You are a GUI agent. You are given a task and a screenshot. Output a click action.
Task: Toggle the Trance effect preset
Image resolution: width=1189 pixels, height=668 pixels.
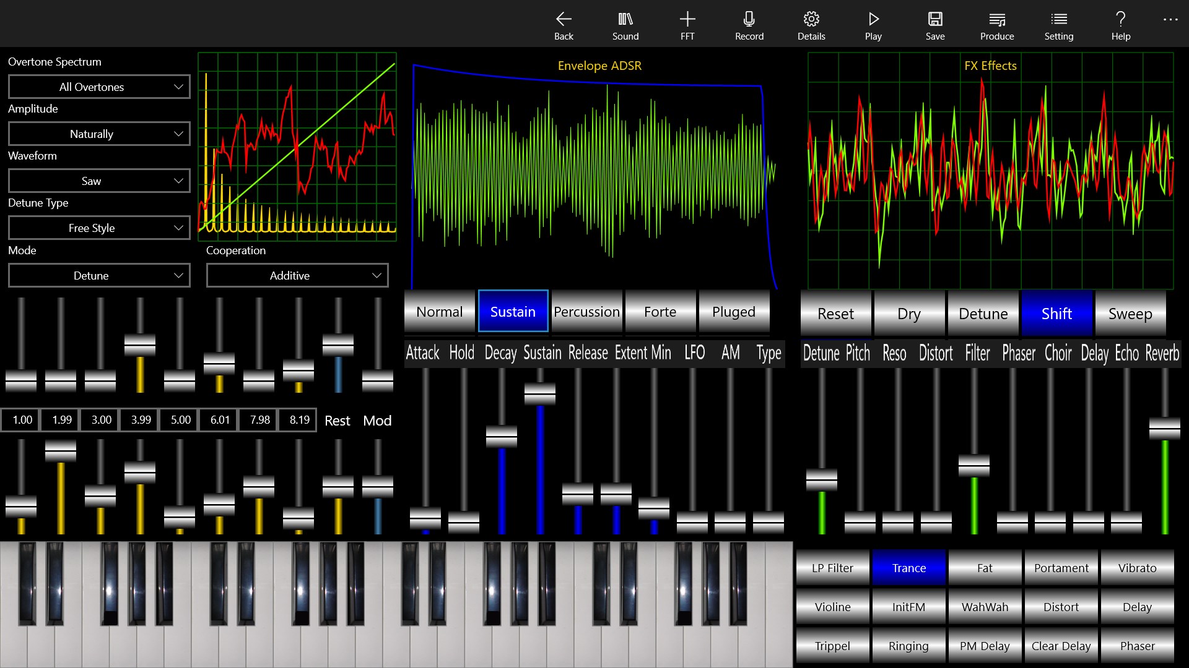tap(908, 568)
